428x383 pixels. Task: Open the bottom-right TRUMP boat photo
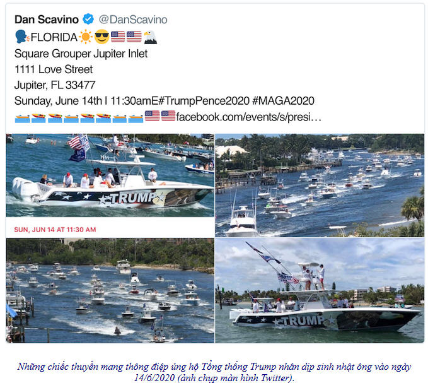pos(320,290)
